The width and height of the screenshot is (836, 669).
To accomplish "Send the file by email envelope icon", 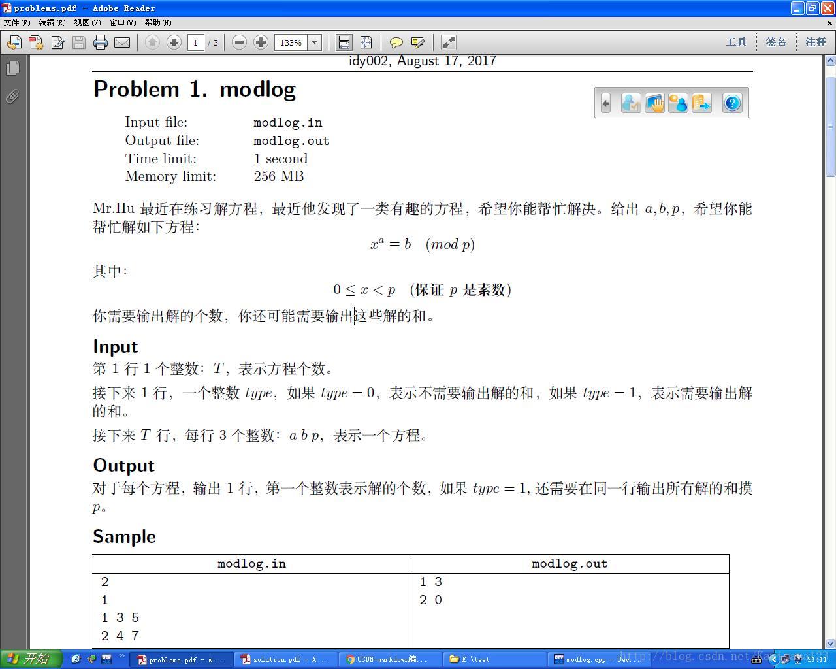I will click(122, 42).
